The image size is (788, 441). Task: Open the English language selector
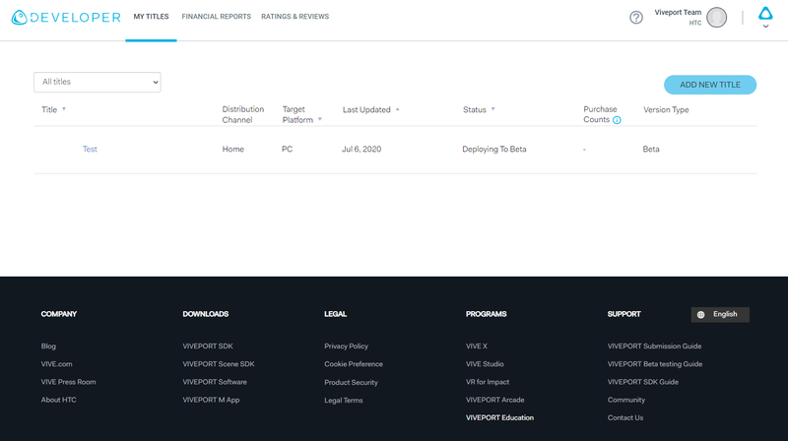pyautogui.click(x=720, y=314)
